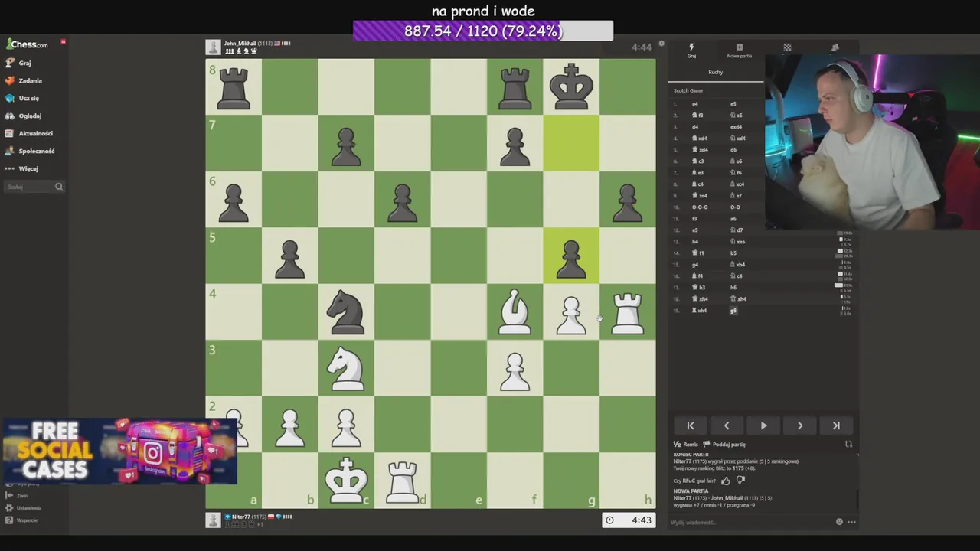Click the black king on g8
This screenshot has width=980, height=551.
tap(571, 86)
